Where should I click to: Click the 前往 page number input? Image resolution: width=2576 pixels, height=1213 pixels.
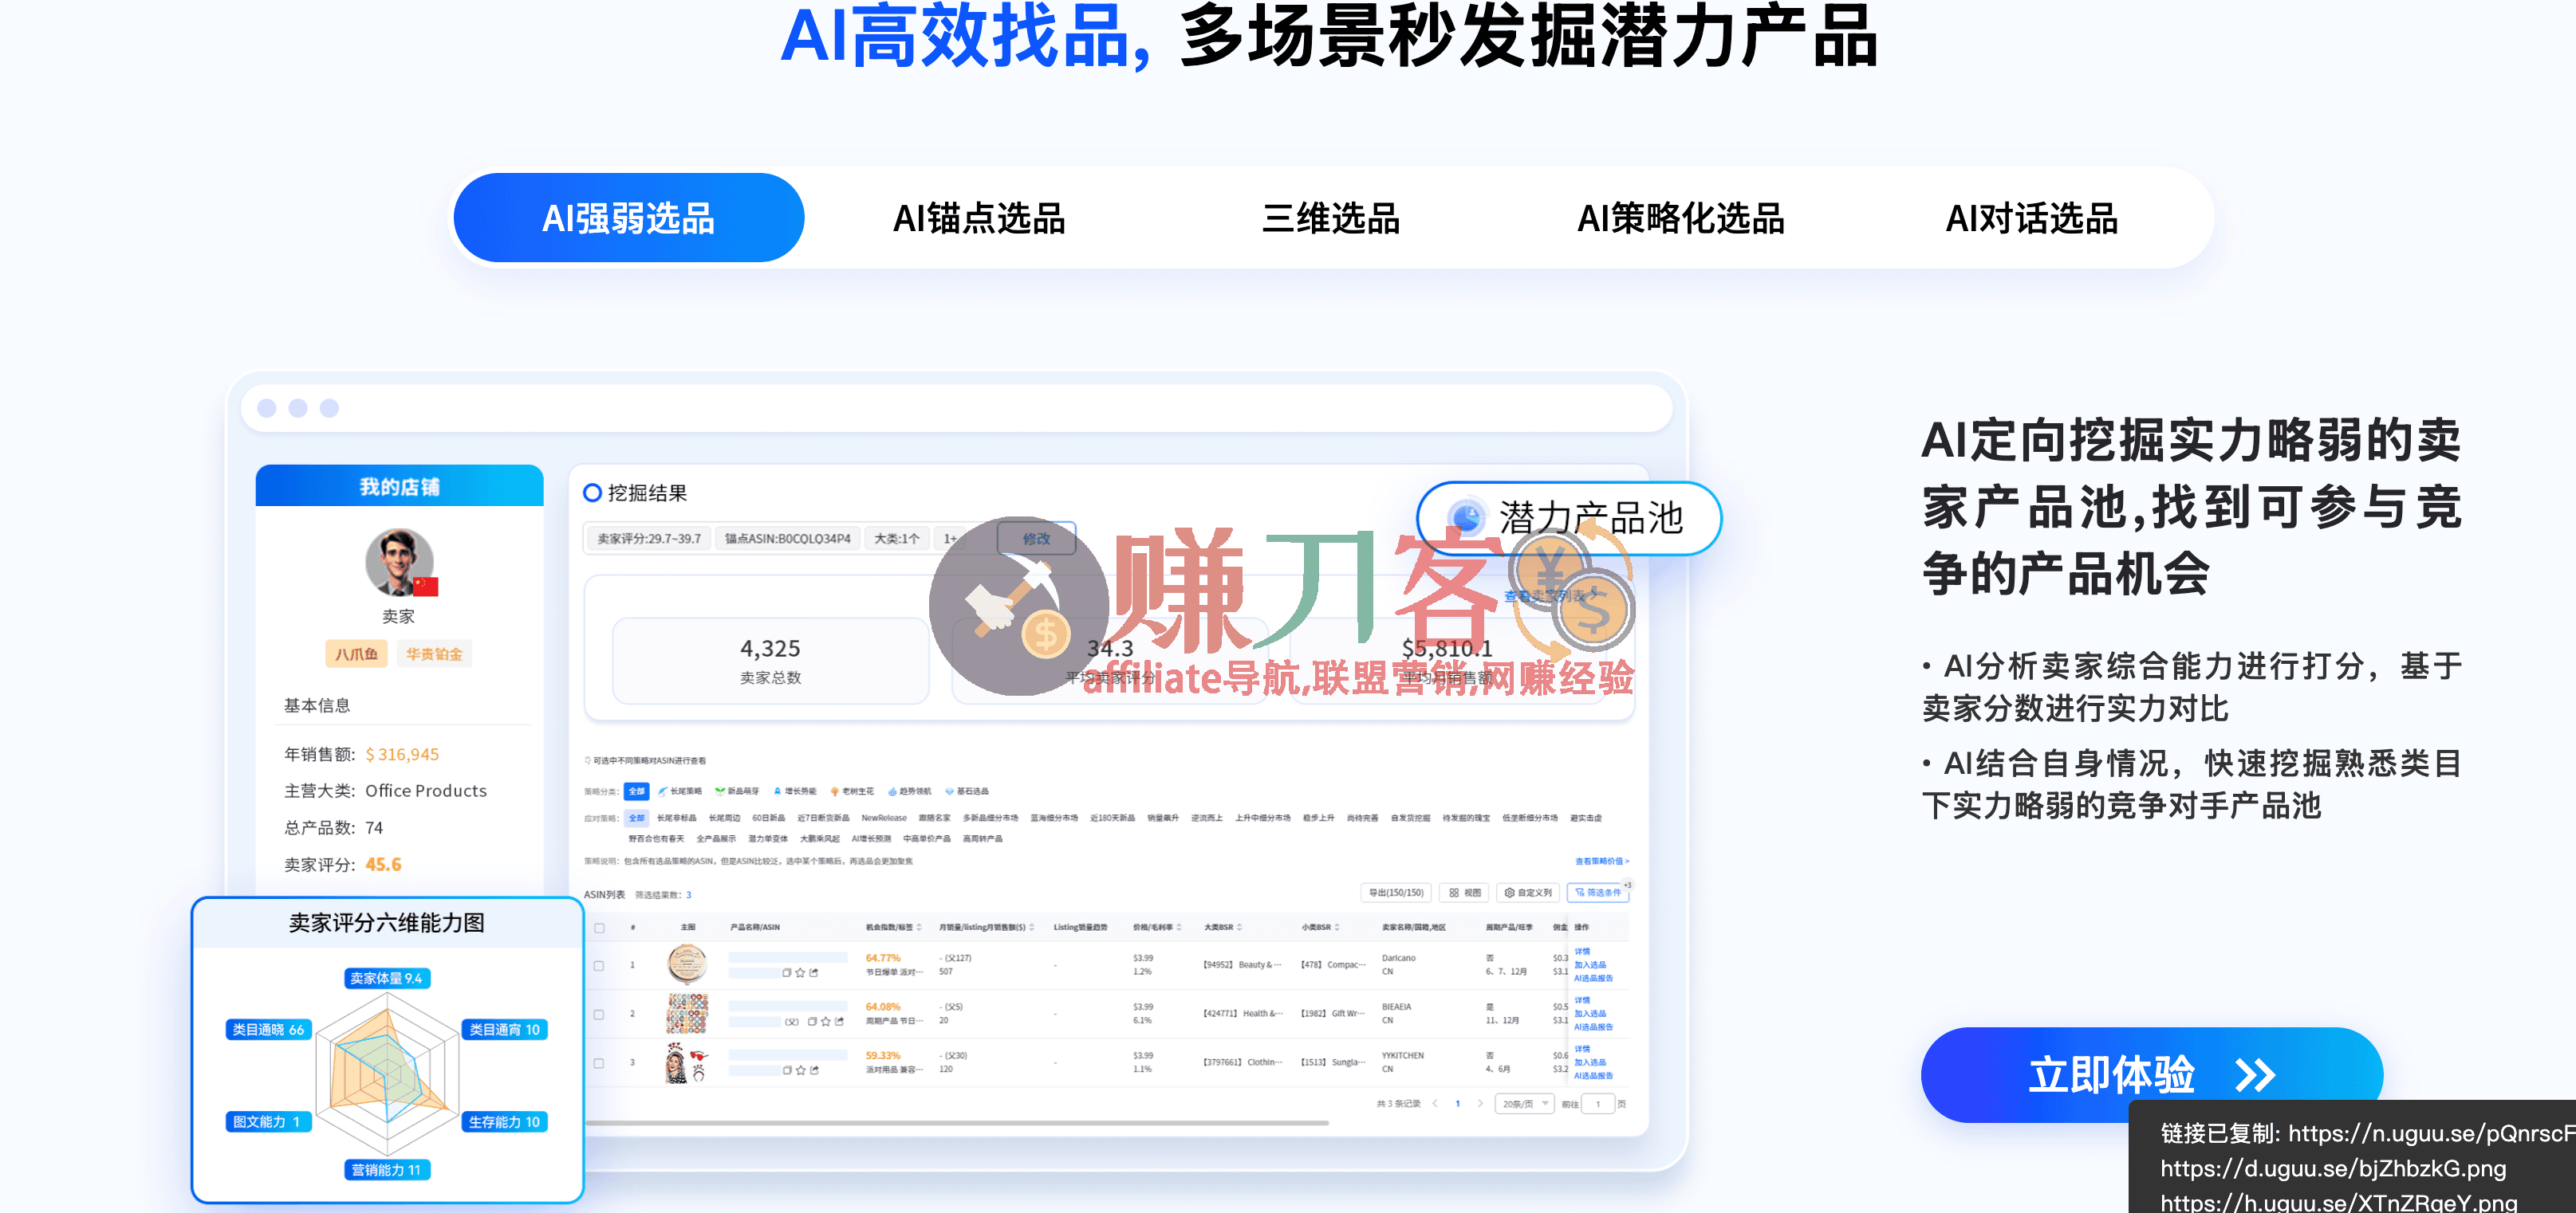(x=1598, y=1104)
